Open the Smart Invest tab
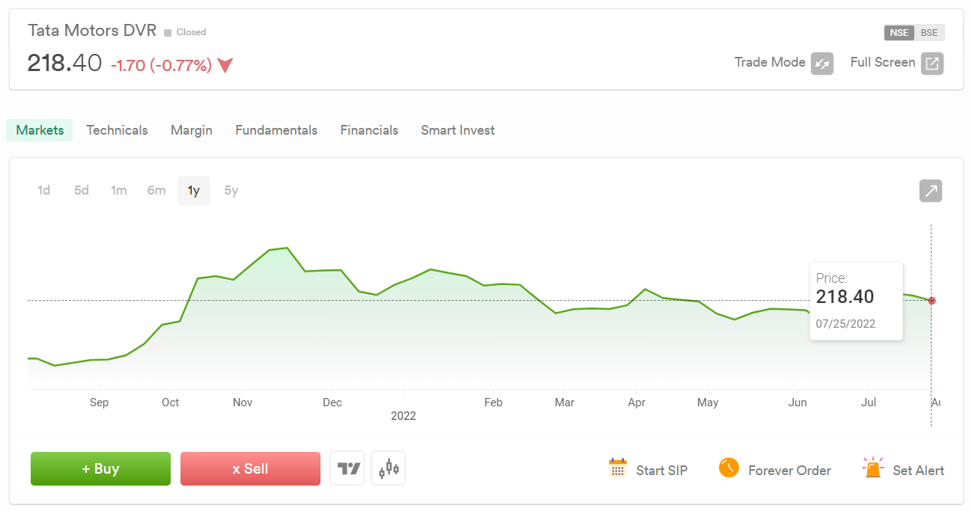This screenshot has height=511, width=972. [x=458, y=130]
